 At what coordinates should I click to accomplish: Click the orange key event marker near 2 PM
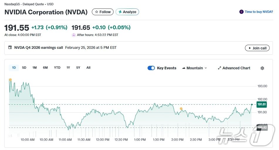[181, 109]
